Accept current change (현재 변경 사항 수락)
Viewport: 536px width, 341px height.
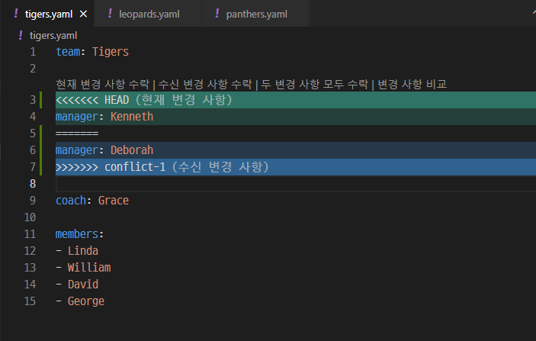pyautogui.click(x=103, y=84)
